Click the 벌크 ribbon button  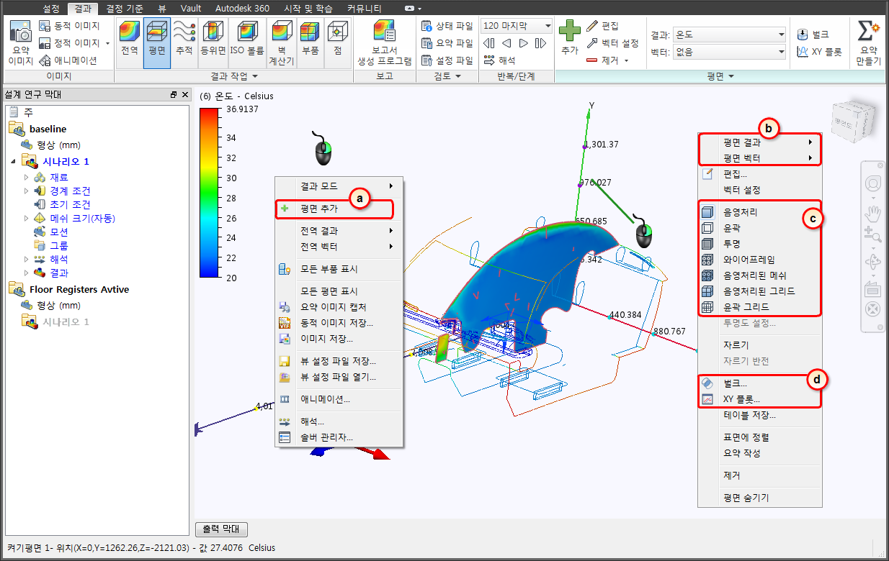click(x=814, y=34)
